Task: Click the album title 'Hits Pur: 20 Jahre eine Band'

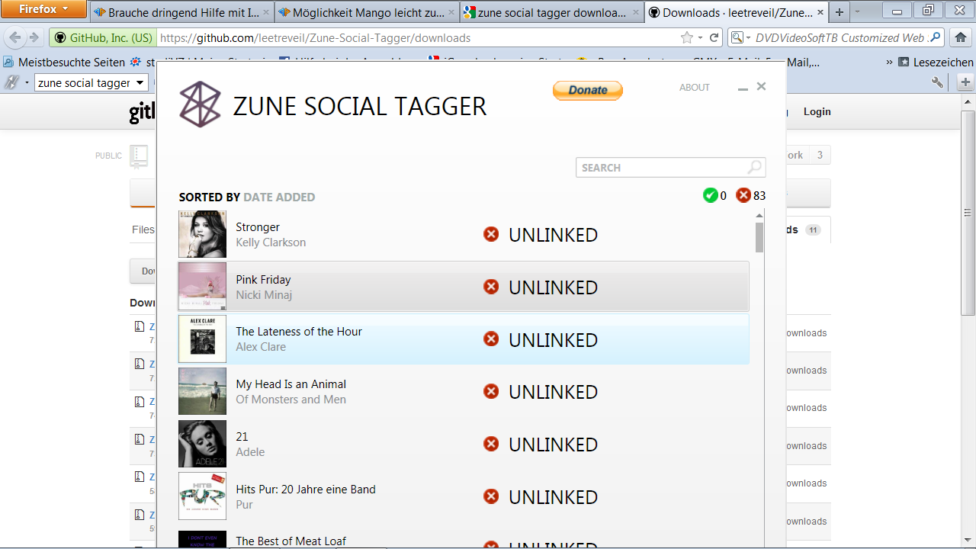Action: 306,490
